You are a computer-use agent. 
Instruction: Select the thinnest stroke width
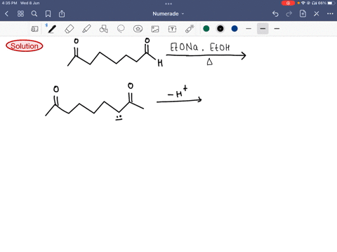click(249, 29)
